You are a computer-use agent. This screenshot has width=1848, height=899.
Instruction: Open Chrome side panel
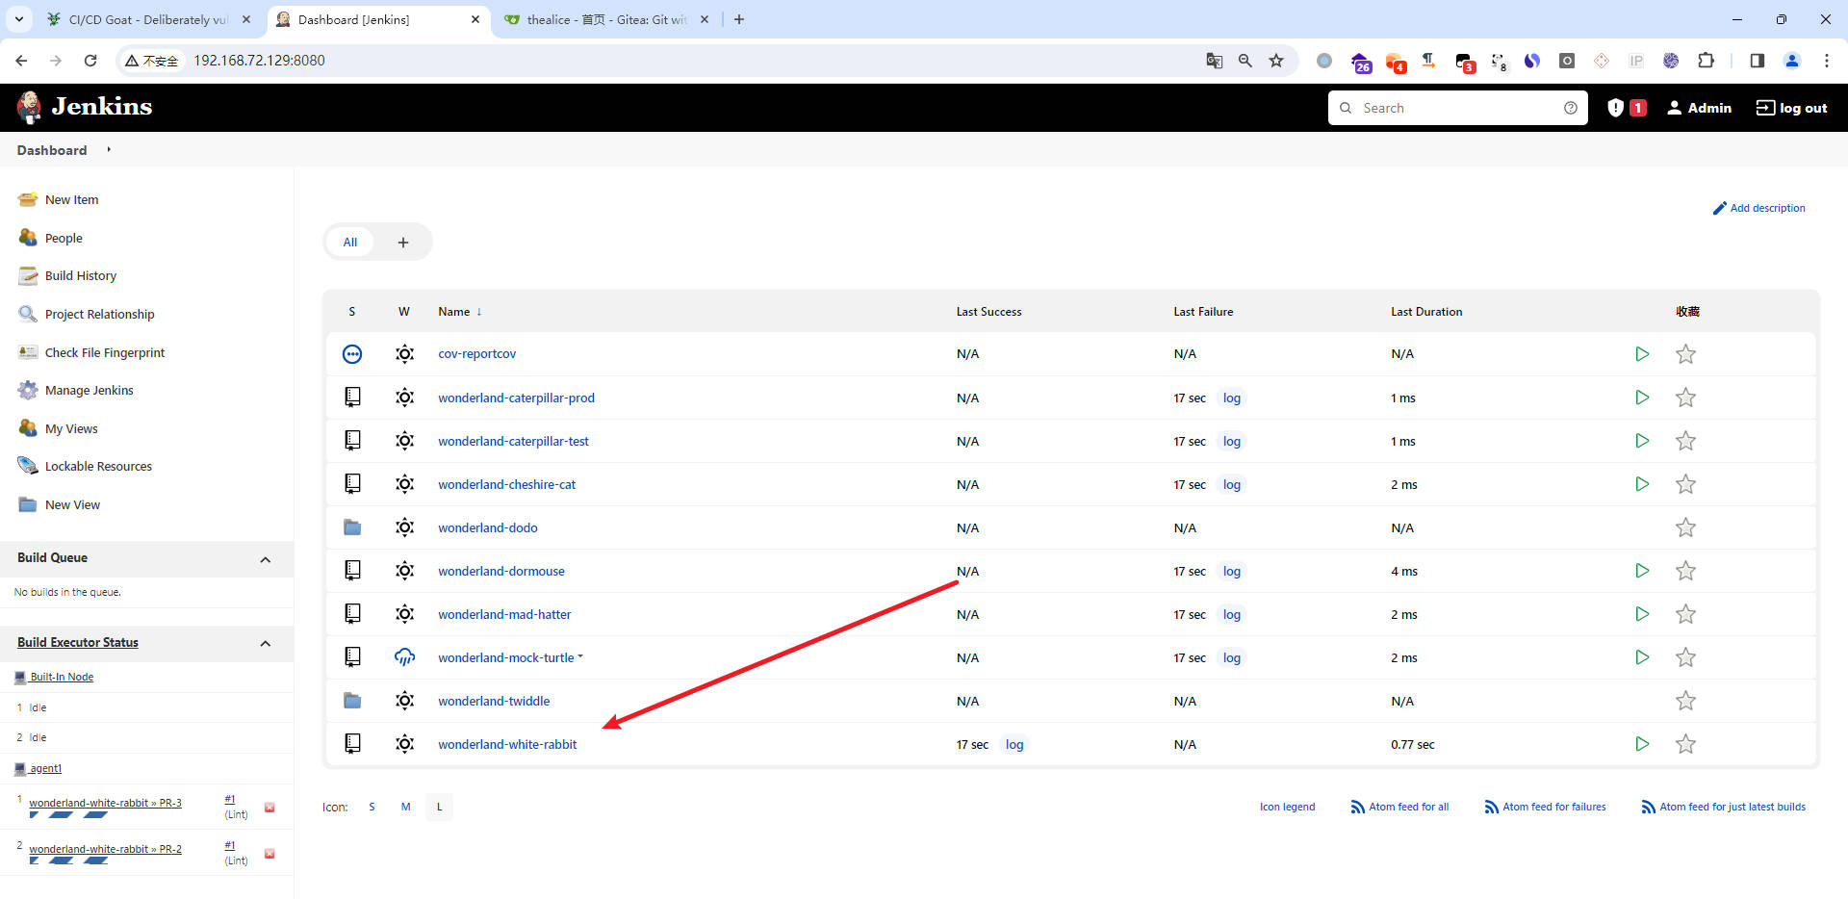click(1758, 61)
